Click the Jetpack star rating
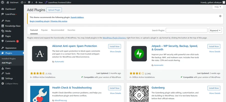This screenshot has height=102, width=226. [137, 73]
